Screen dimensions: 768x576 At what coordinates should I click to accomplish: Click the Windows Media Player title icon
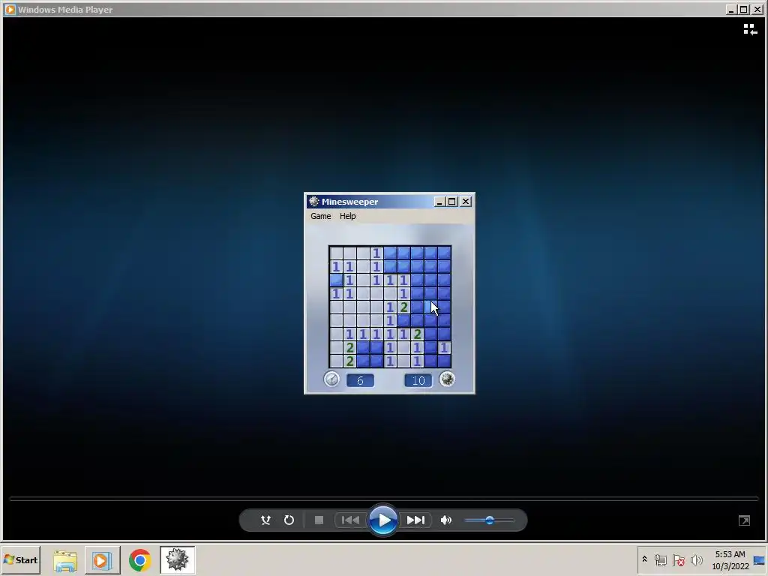(10, 9)
